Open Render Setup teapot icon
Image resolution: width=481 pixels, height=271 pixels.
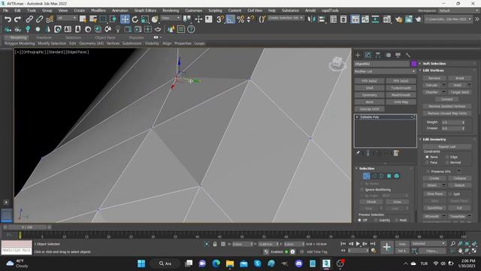(x=398, y=20)
